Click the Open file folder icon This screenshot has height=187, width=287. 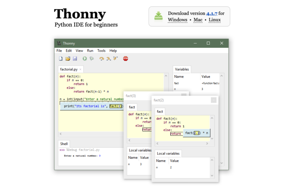tap(67, 59)
